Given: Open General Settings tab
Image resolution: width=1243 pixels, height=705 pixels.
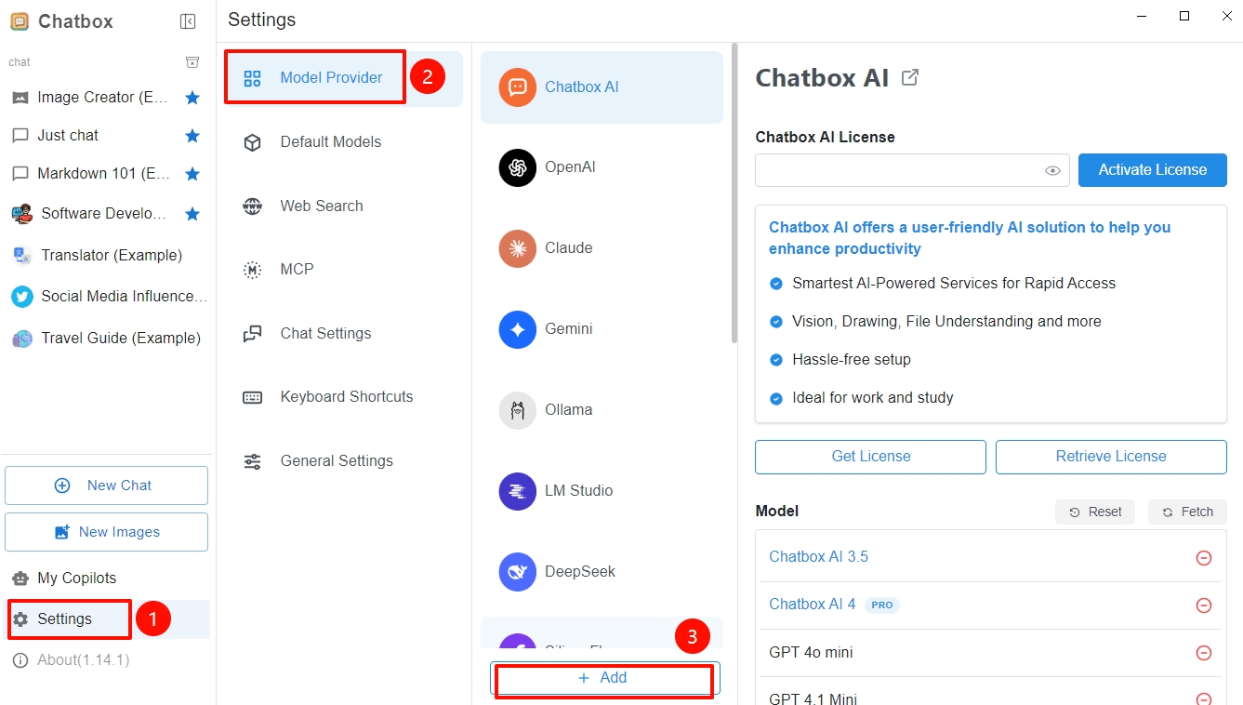Looking at the screenshot, I should point(343,461).
